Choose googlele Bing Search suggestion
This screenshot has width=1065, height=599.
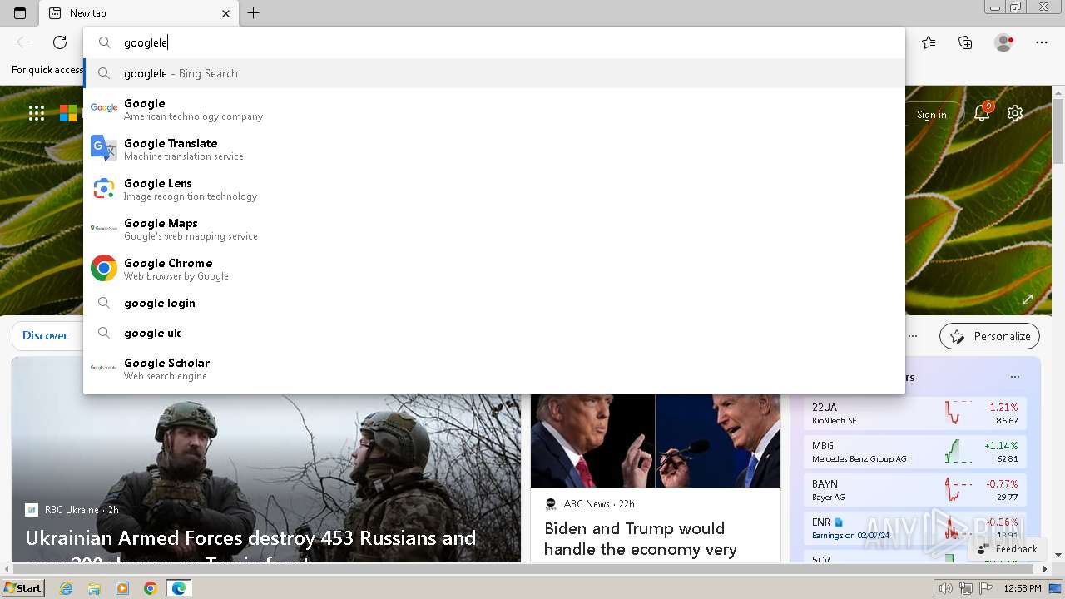click(x=494, y=73)
